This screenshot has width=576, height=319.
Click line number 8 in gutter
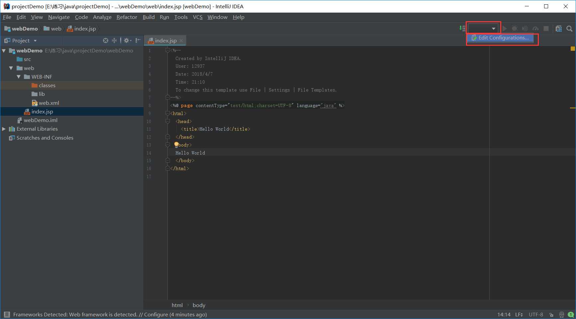pos(149,106)
